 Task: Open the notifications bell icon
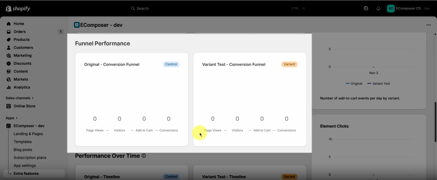click(378, 9)
